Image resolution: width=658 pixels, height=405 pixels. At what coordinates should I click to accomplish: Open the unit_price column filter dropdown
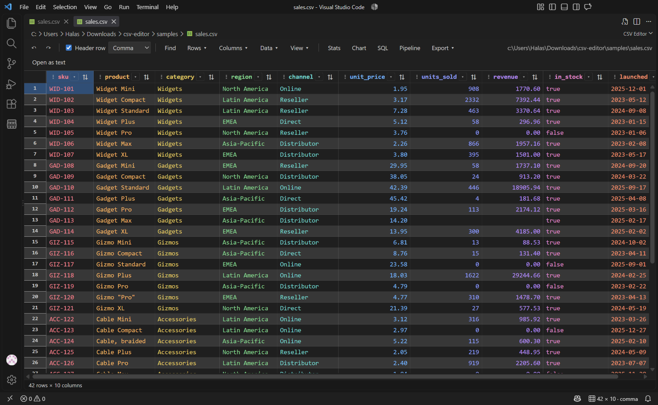pos(391,77)
